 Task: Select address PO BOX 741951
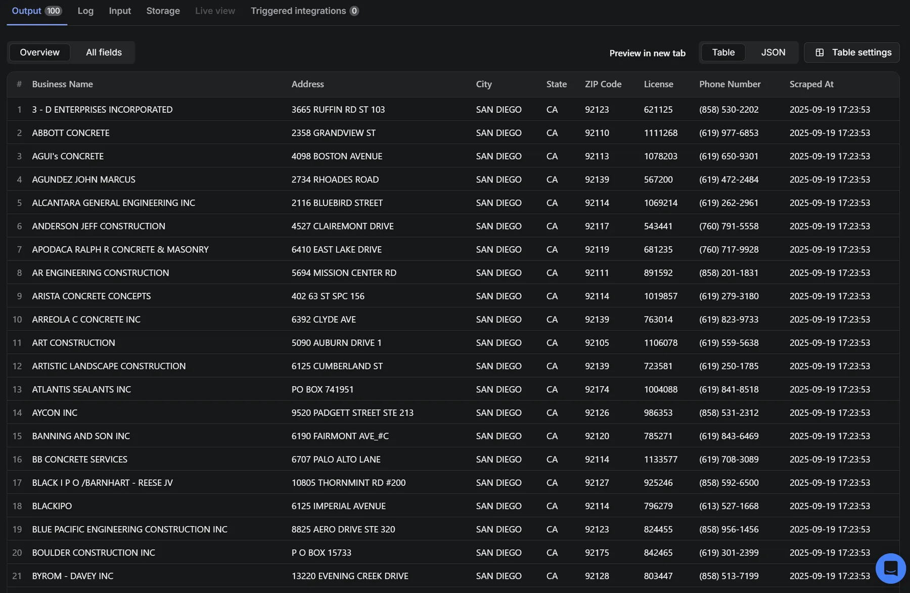tap(322, 389)
